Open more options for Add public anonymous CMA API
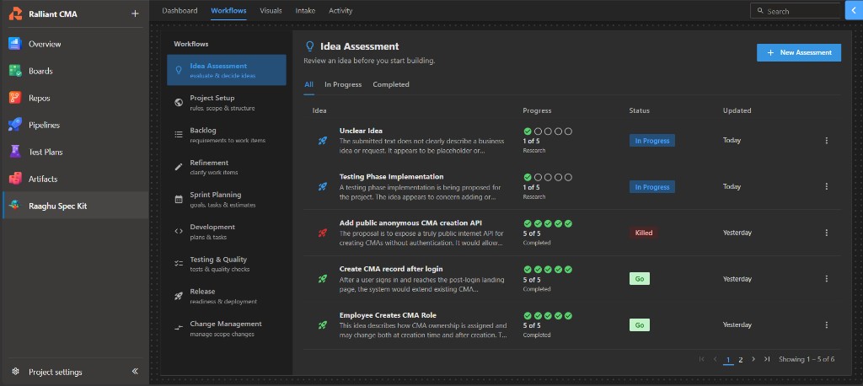Image resolution: width=863 pixels, height=386 pixels. tap(826, 233)
